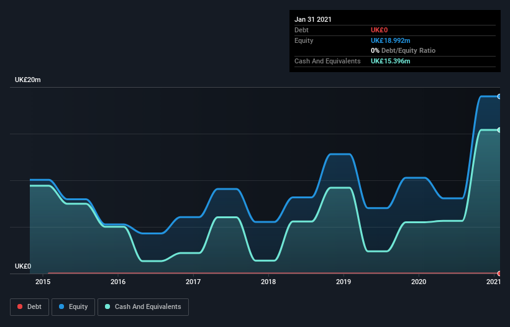Click the red UK£0 debt value
Screen dimensions: 510x327
(380, 30)
